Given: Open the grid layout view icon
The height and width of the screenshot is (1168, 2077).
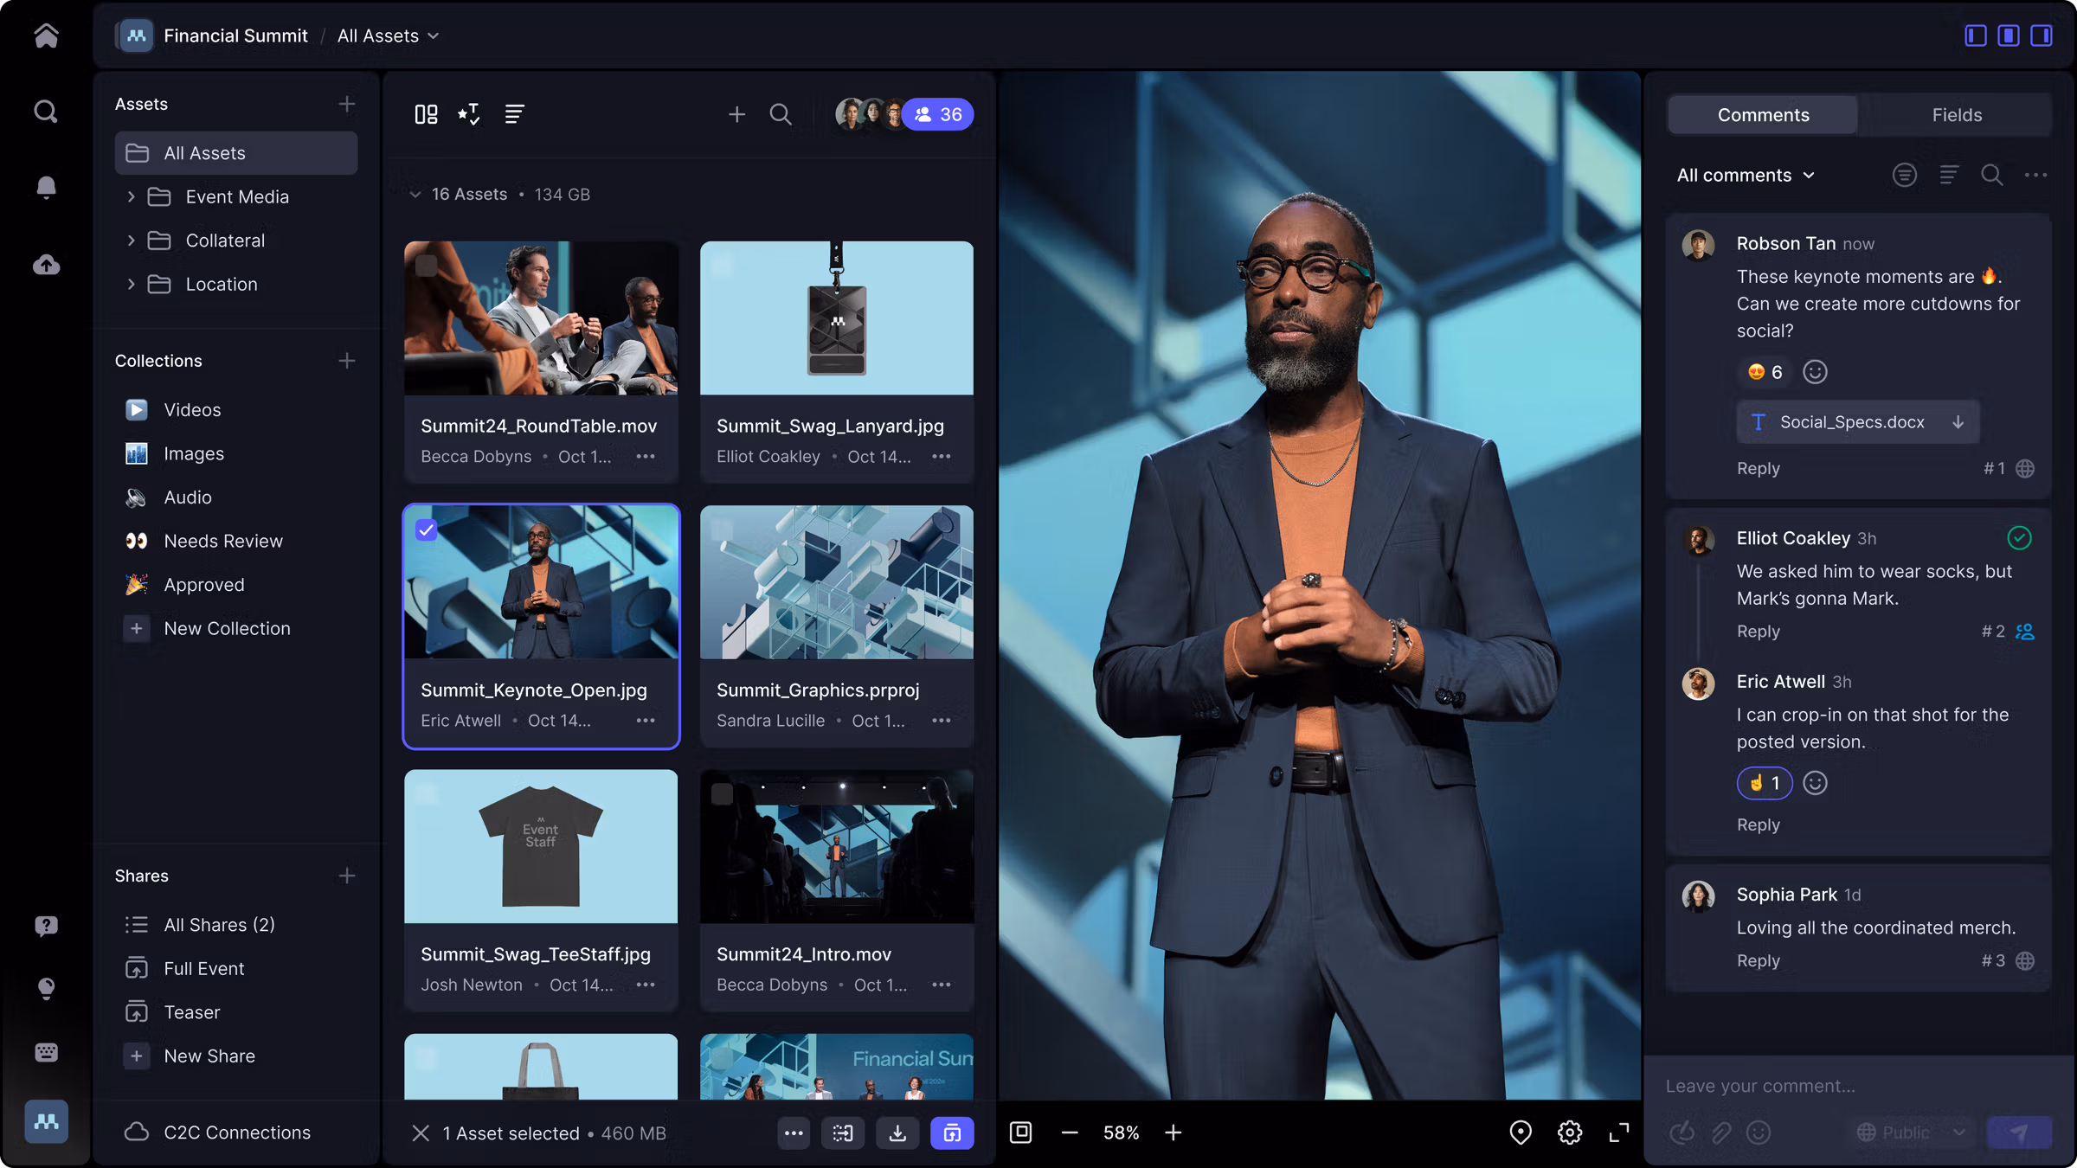Looking at the screenshot, I should 426,114.
